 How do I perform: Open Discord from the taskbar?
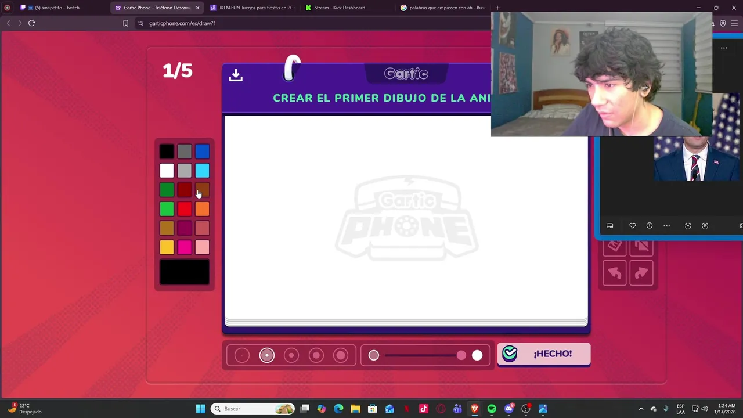point(509,409)
